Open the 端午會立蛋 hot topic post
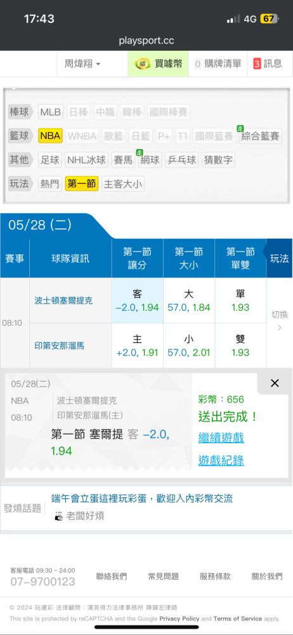Screen dimensions: 293x635 point(142,498)
